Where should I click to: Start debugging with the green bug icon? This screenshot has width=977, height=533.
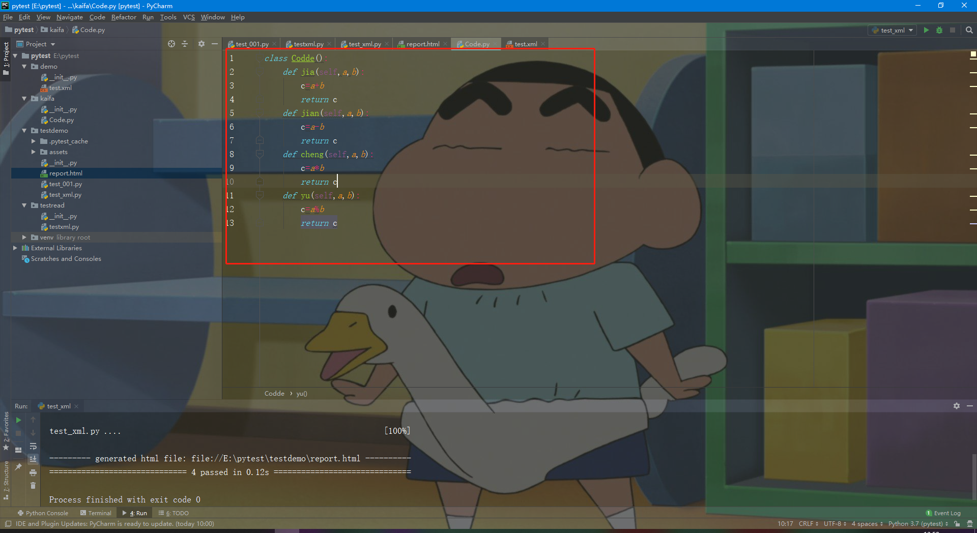tap(939, 30)
